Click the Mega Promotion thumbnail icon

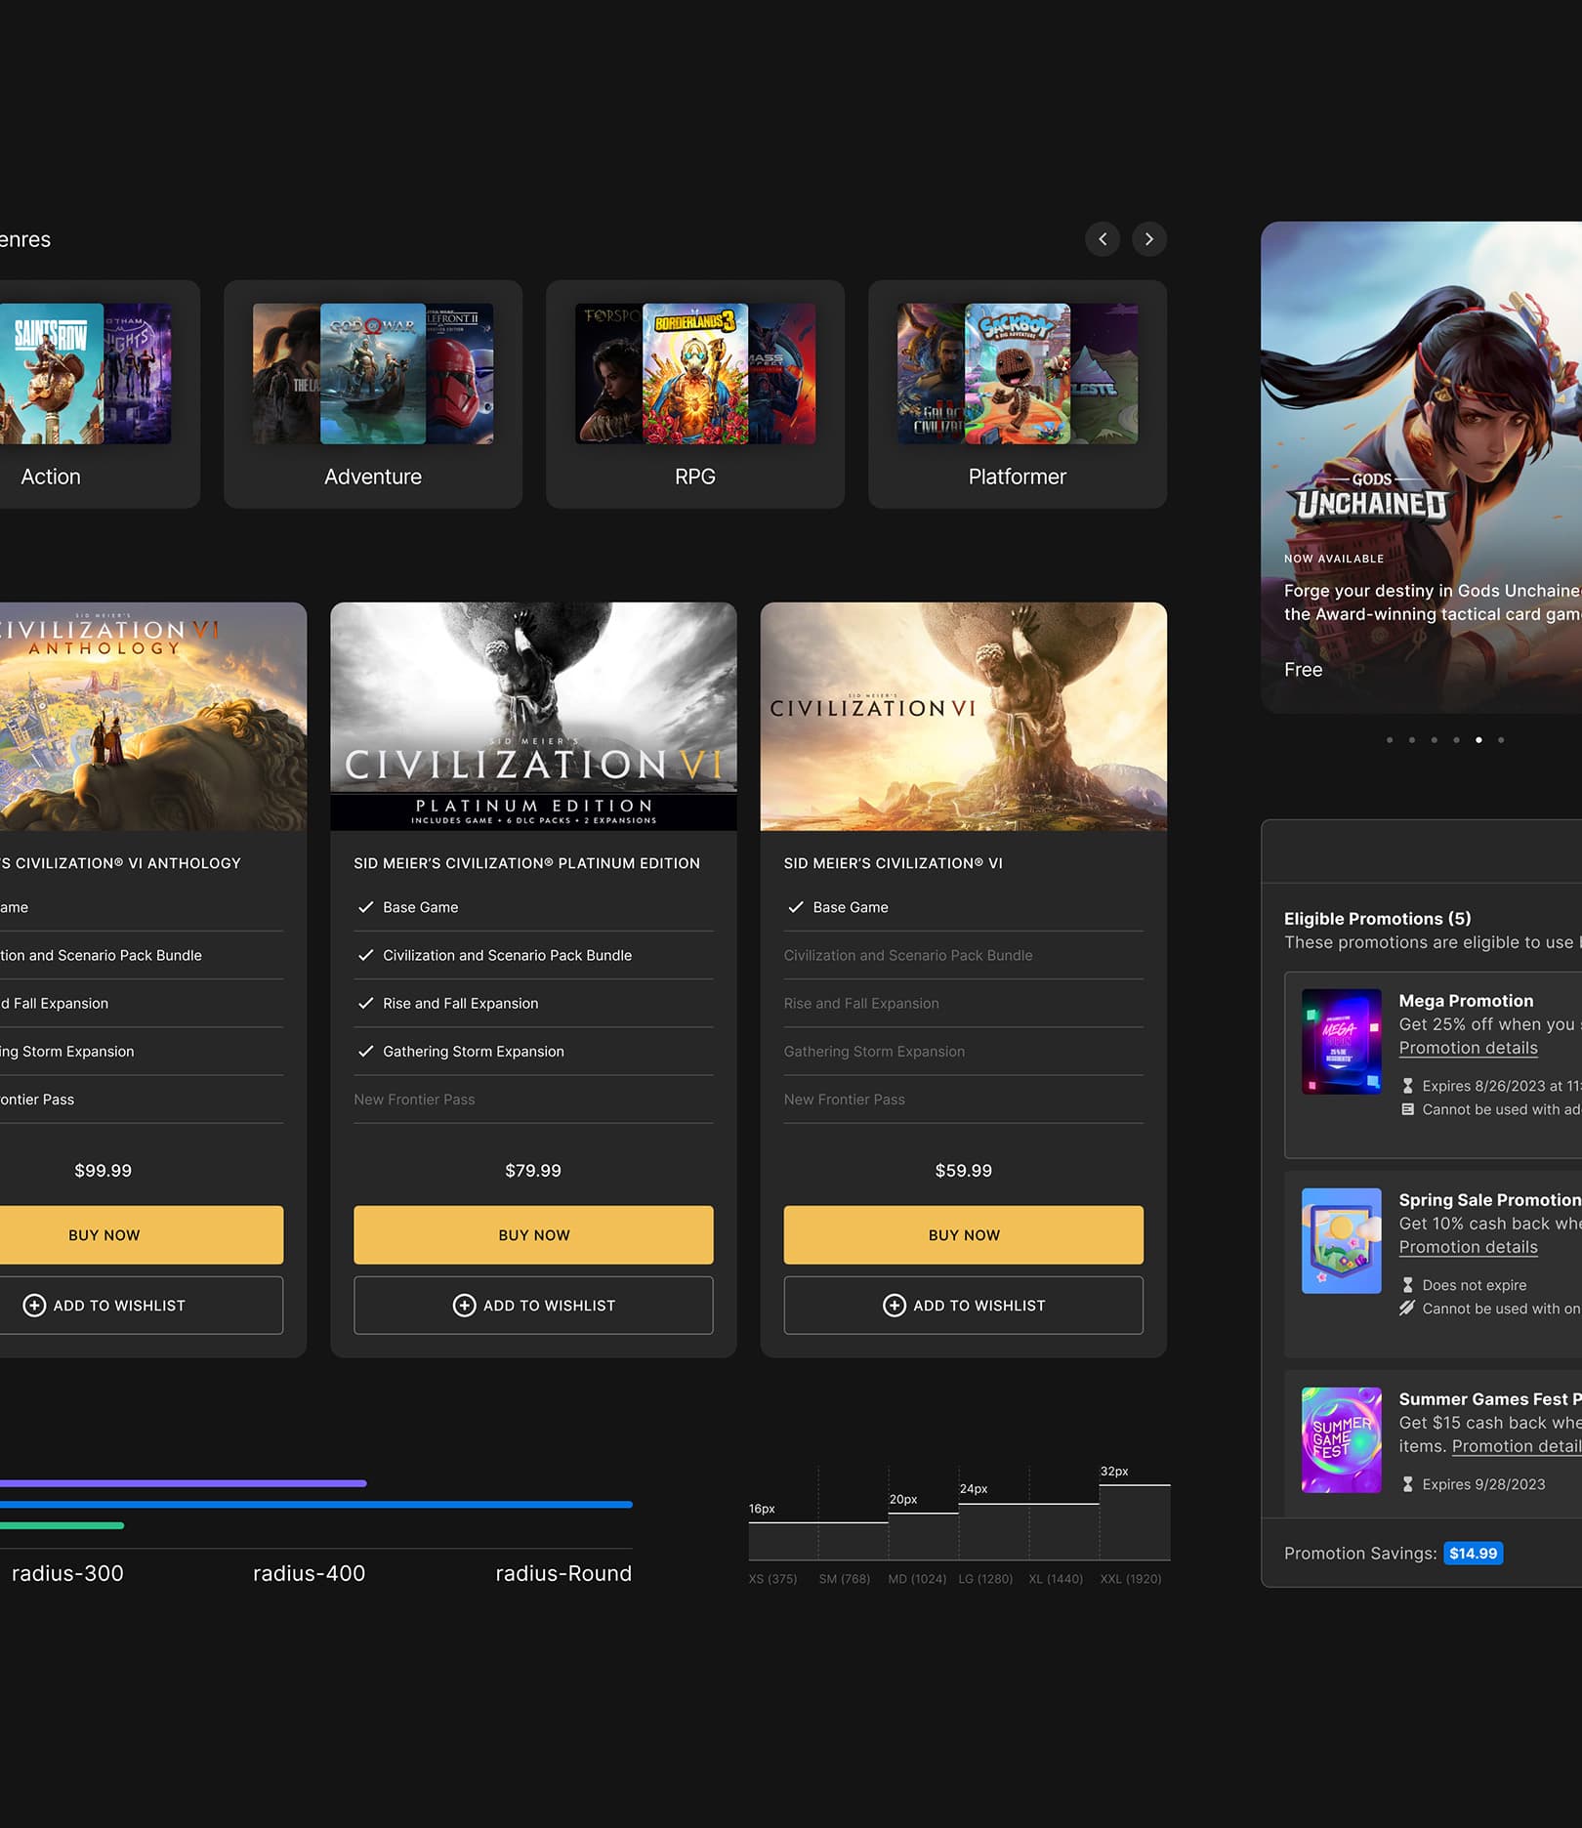click(1342, 1042)
